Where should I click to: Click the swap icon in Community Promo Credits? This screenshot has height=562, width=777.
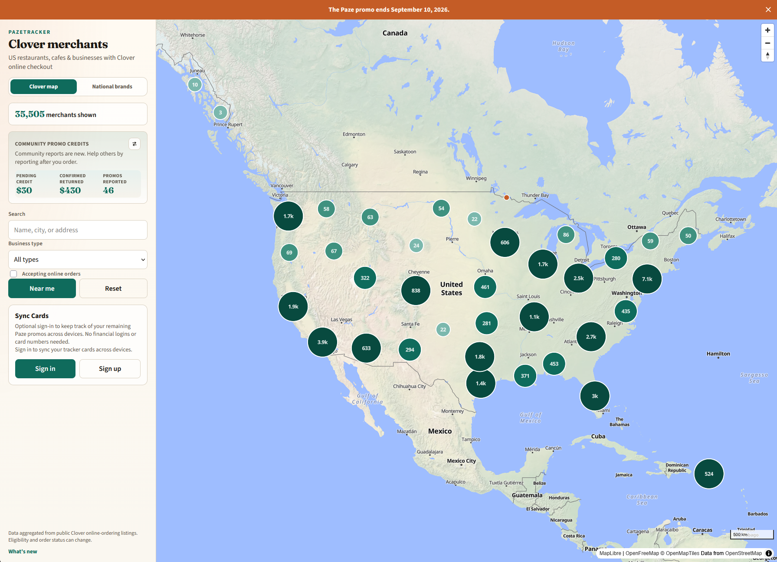[134, 144]
